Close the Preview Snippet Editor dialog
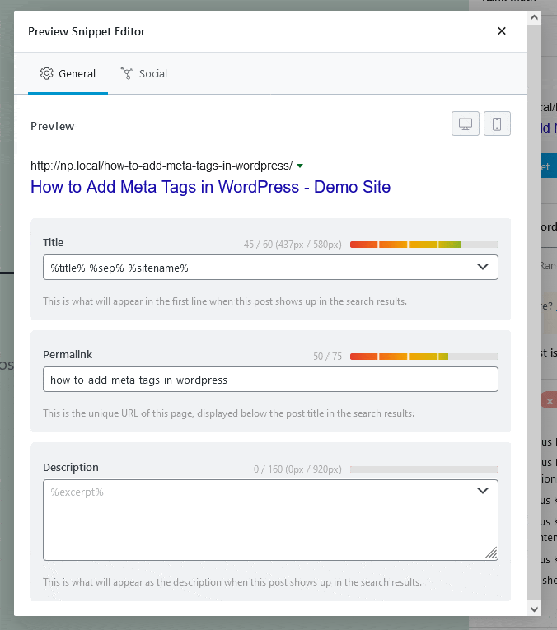This screenshot has width=557, height=630. tap(502, 31)
